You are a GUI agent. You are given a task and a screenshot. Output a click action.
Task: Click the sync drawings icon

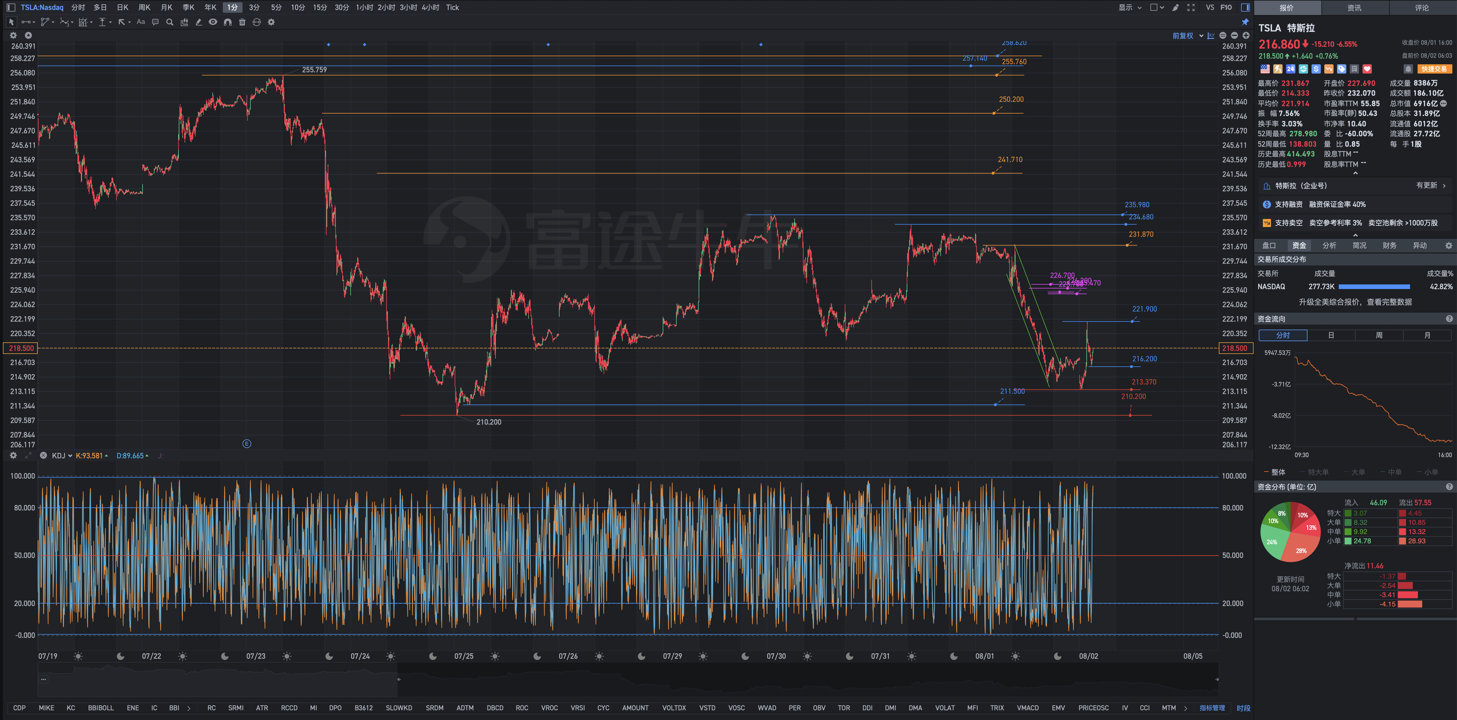[257, 22]
